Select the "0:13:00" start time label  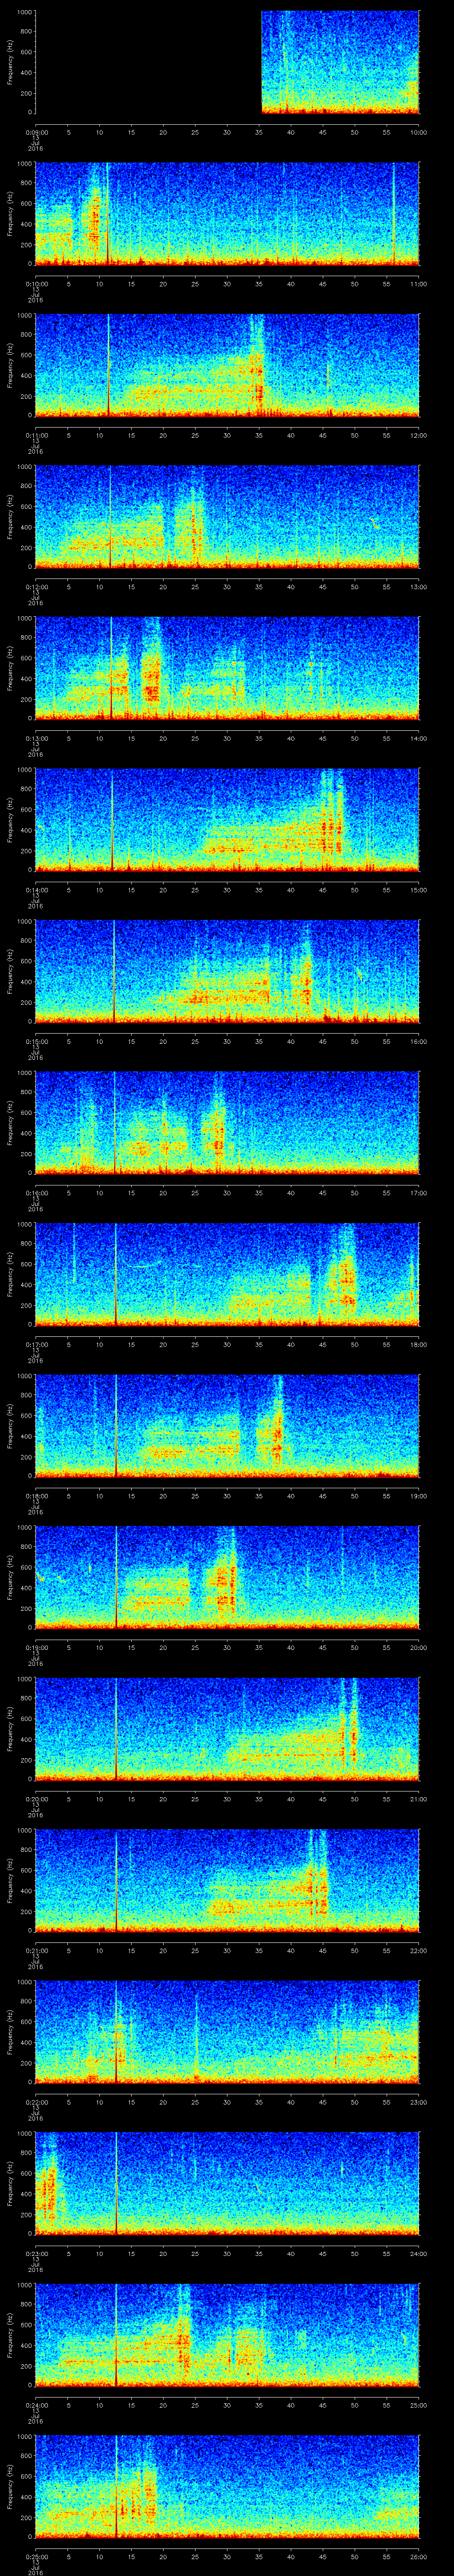36,738
